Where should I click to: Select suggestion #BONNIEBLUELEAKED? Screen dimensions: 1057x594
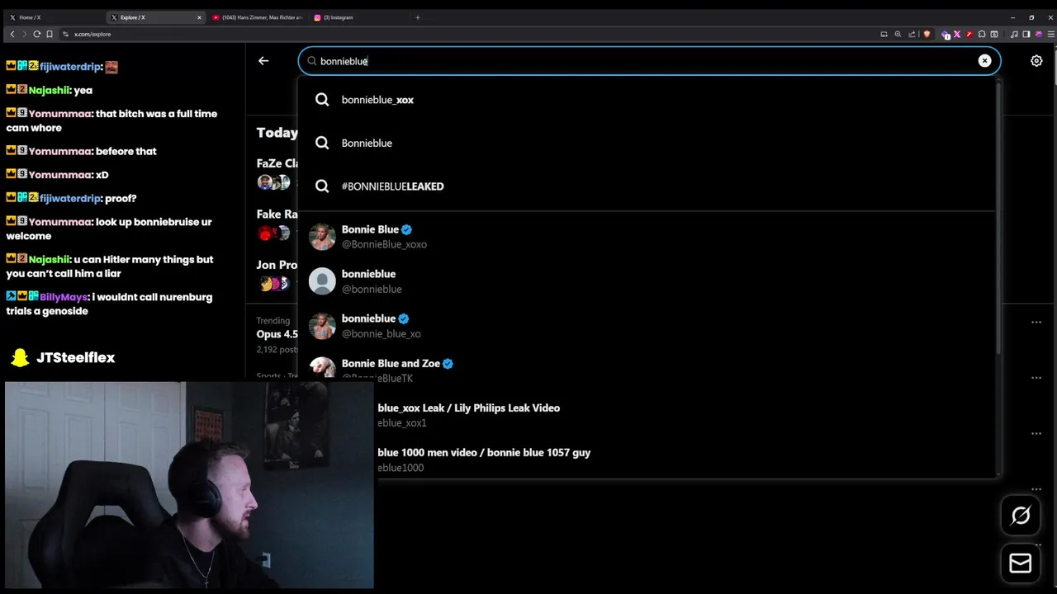(647, 186)
